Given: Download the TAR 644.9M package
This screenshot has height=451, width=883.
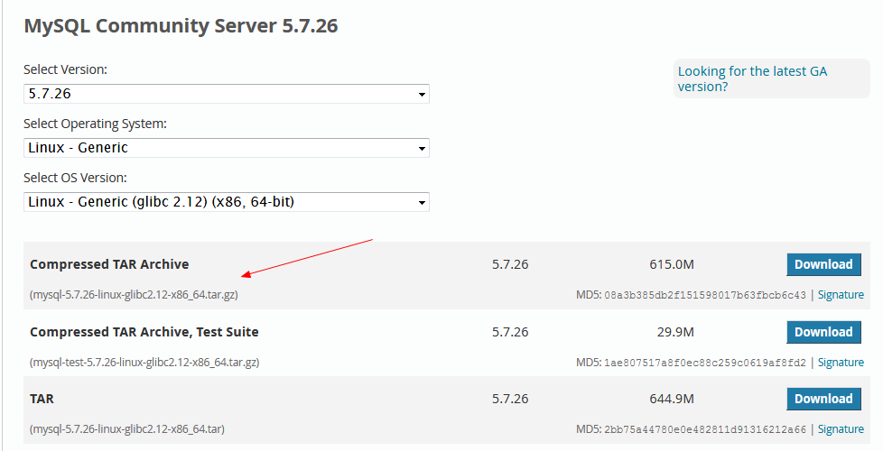Looking at the screenshot, I should (x=823, y=399).
